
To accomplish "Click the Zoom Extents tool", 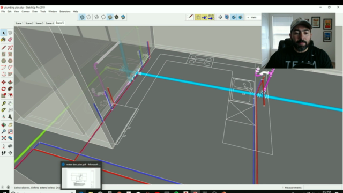I will [x=4, y=138].
